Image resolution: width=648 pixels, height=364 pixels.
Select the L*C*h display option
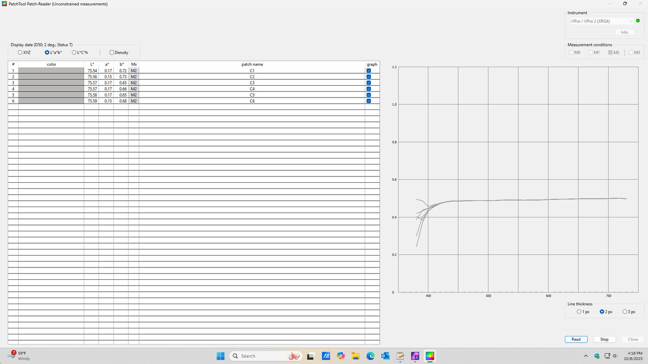[x=74, y=52]
